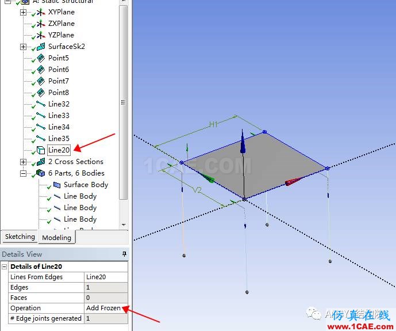The image size is (396, 331).
Task: Click the Surface Body icon
Action: (x=57, y=185)
